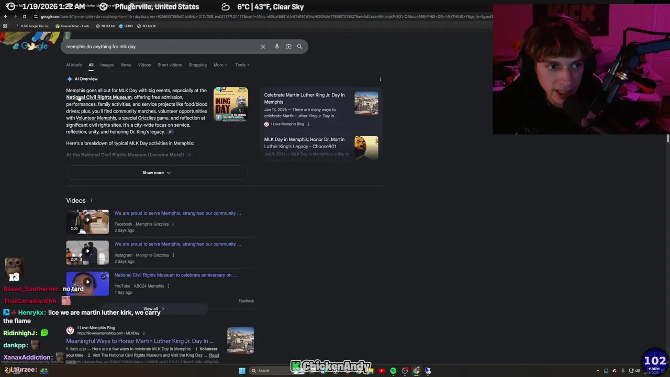Screen dimensions: 670x377
Task: Select the All results tab
Action: tap(91, 65)
